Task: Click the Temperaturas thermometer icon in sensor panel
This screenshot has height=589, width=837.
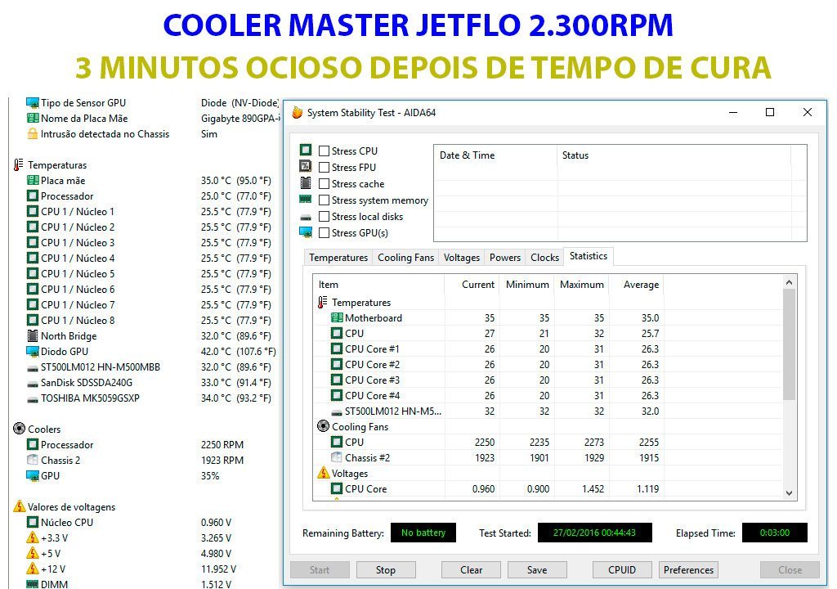Action: (19, 164)
